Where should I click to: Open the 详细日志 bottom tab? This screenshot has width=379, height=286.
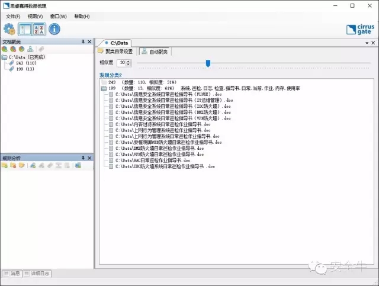(37, 274)
